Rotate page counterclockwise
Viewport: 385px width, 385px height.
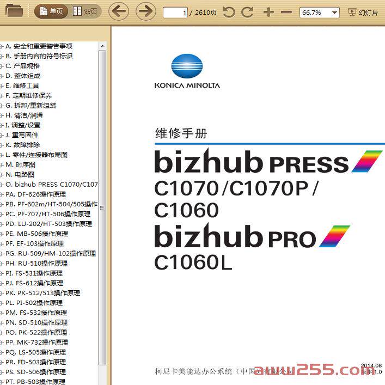click(229, 12)
